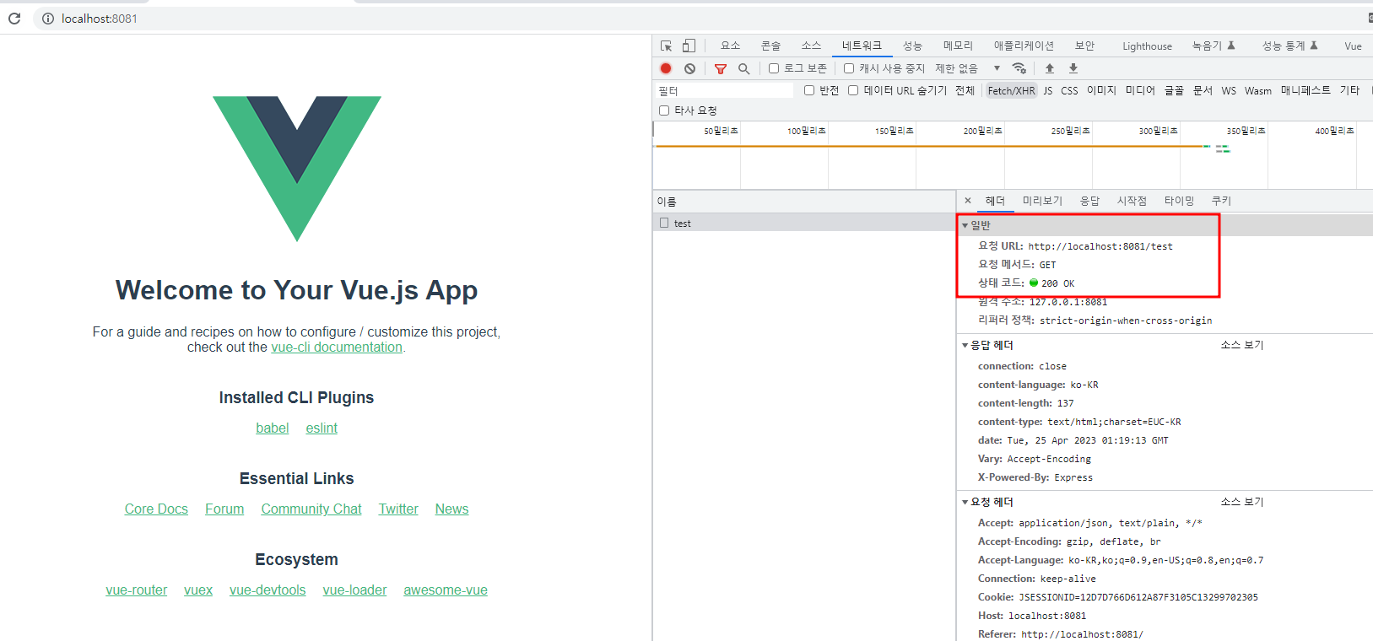Select the 미리보기 request detail tab
Image resolution: width=1373 pixels, height=641 pixels.
point(1042,201)
